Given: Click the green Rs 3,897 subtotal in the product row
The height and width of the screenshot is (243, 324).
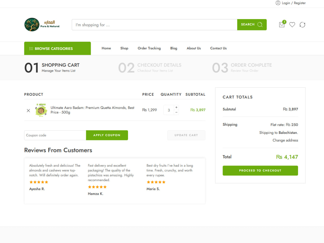Looking at the screenshot, I should pyautogui.click(x=198, y=110).
